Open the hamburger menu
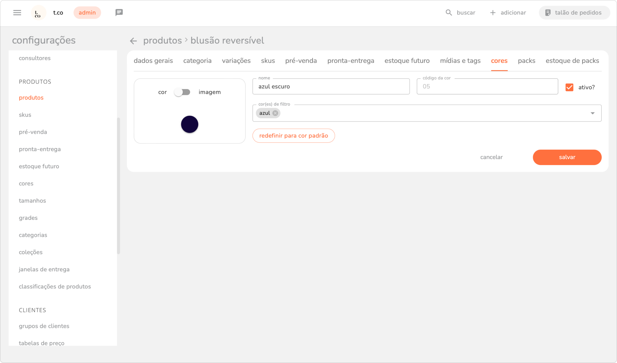The height and width of the screenshot is (363, 617). (17, 13)
